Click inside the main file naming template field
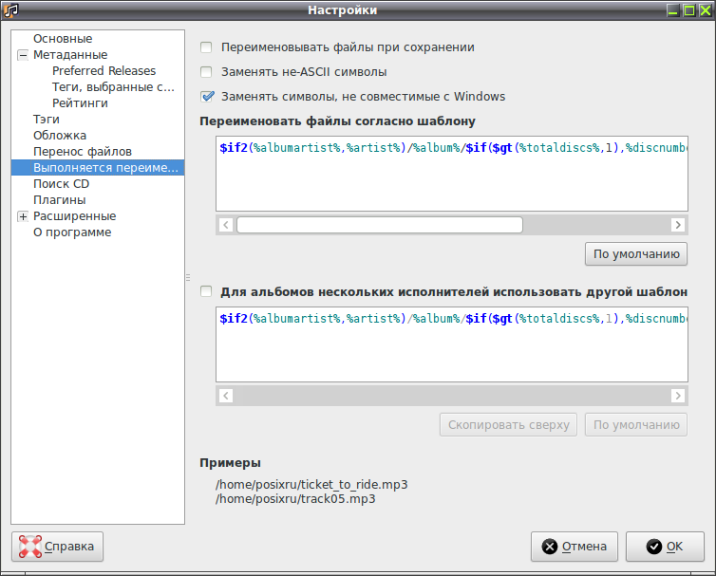Image resolution: width=716 pixels, height=576 pixels. click(452, 174)
